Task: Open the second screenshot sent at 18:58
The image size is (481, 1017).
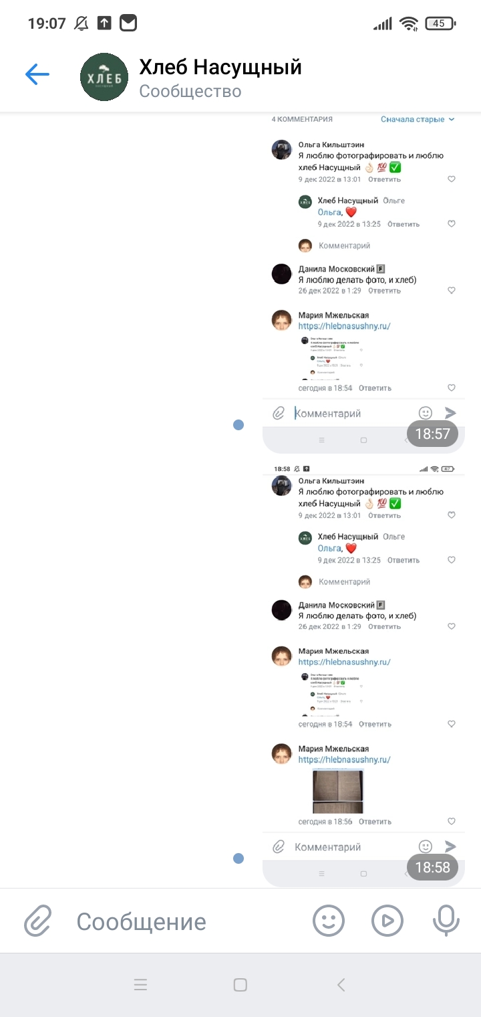Action: click(363, 674)
